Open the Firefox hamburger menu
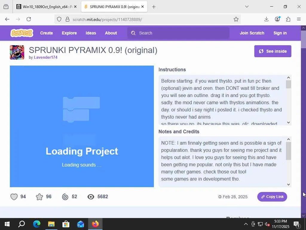The width and height of the screenshot is (306, 230). (x=299, y=19)
